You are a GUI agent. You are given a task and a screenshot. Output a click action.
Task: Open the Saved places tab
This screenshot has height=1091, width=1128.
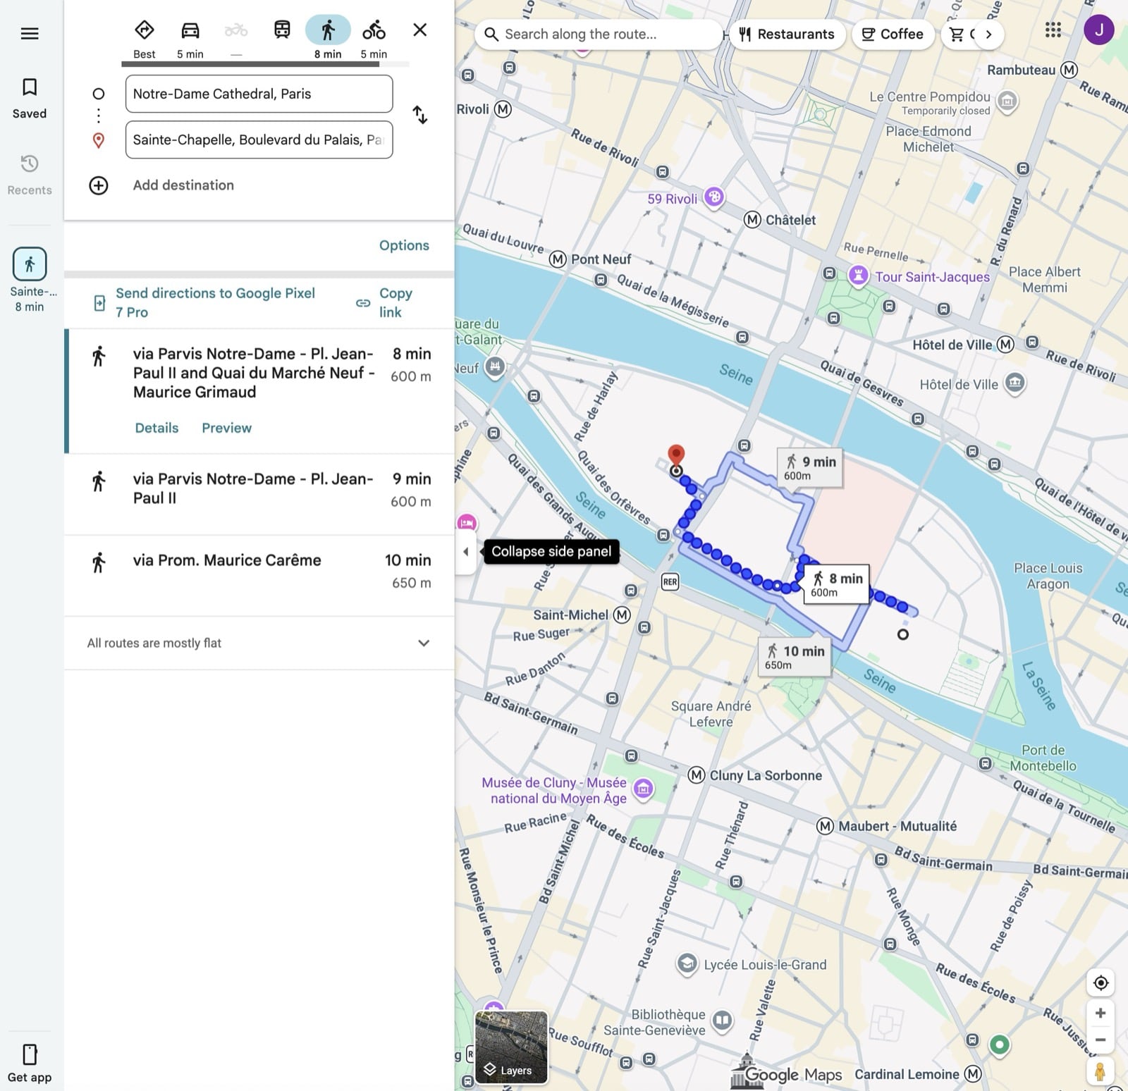click(x=30, y=97)
